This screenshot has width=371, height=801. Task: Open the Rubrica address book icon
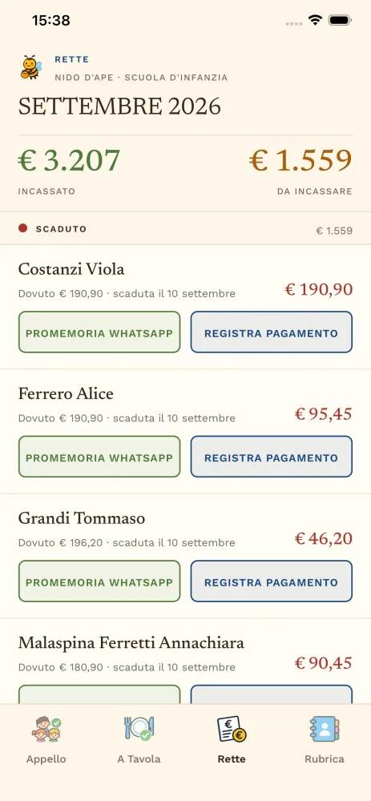click(x=325, y=729)
